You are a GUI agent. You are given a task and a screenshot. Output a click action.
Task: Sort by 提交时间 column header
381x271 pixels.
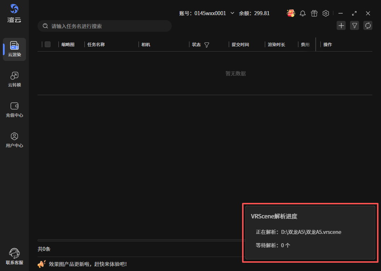coord(240,45)
